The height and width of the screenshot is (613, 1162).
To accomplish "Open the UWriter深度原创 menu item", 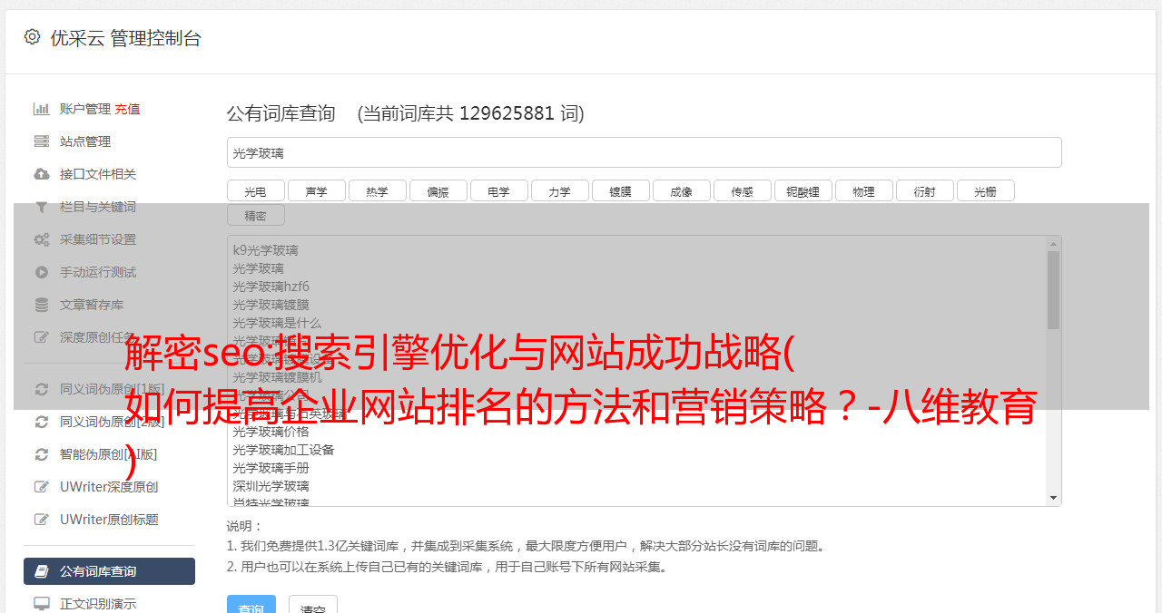I will [109, 487].
